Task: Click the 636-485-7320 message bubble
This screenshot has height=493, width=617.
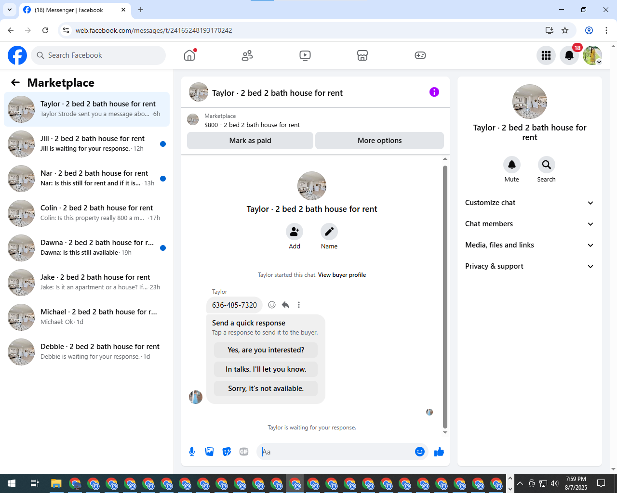Action: 235,305
